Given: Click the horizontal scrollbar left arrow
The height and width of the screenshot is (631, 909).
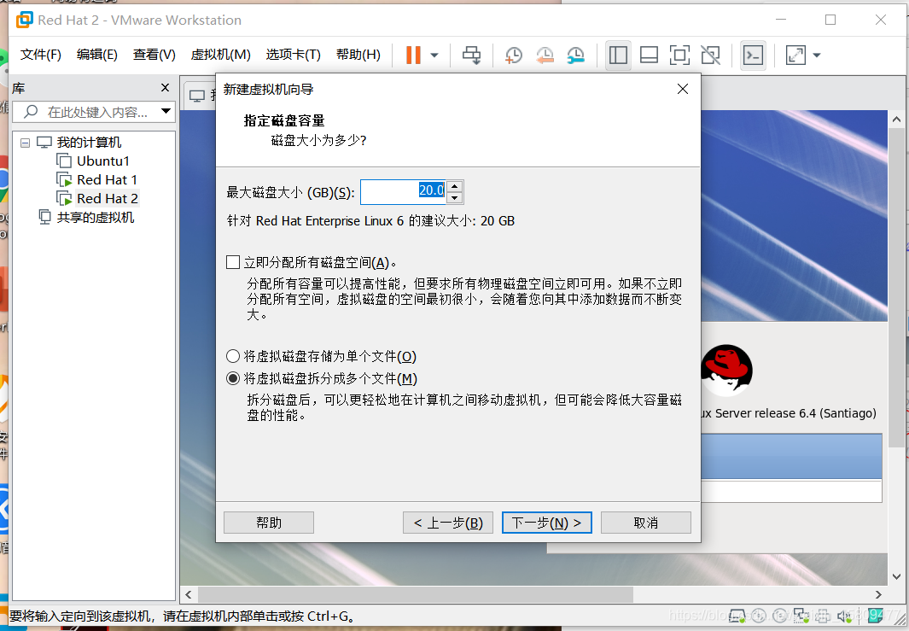Looking at the screenshot, I should tap(189, 594).
